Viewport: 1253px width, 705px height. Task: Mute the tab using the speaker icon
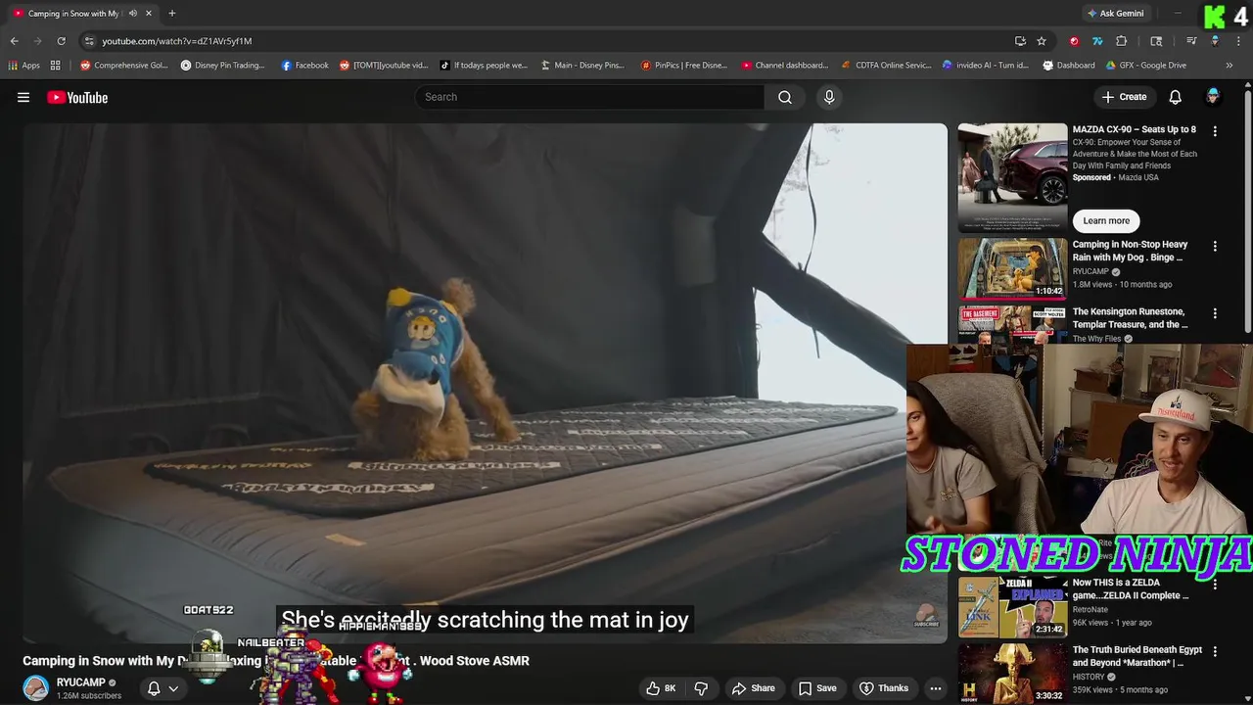(133, 14)
